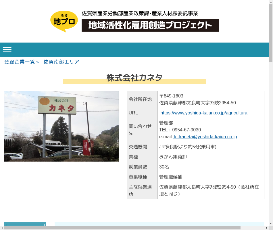The image size is (273, 230).
Task: Click the TEL 0954-67-9030 contact text
Action: click(x=180, y=130)
